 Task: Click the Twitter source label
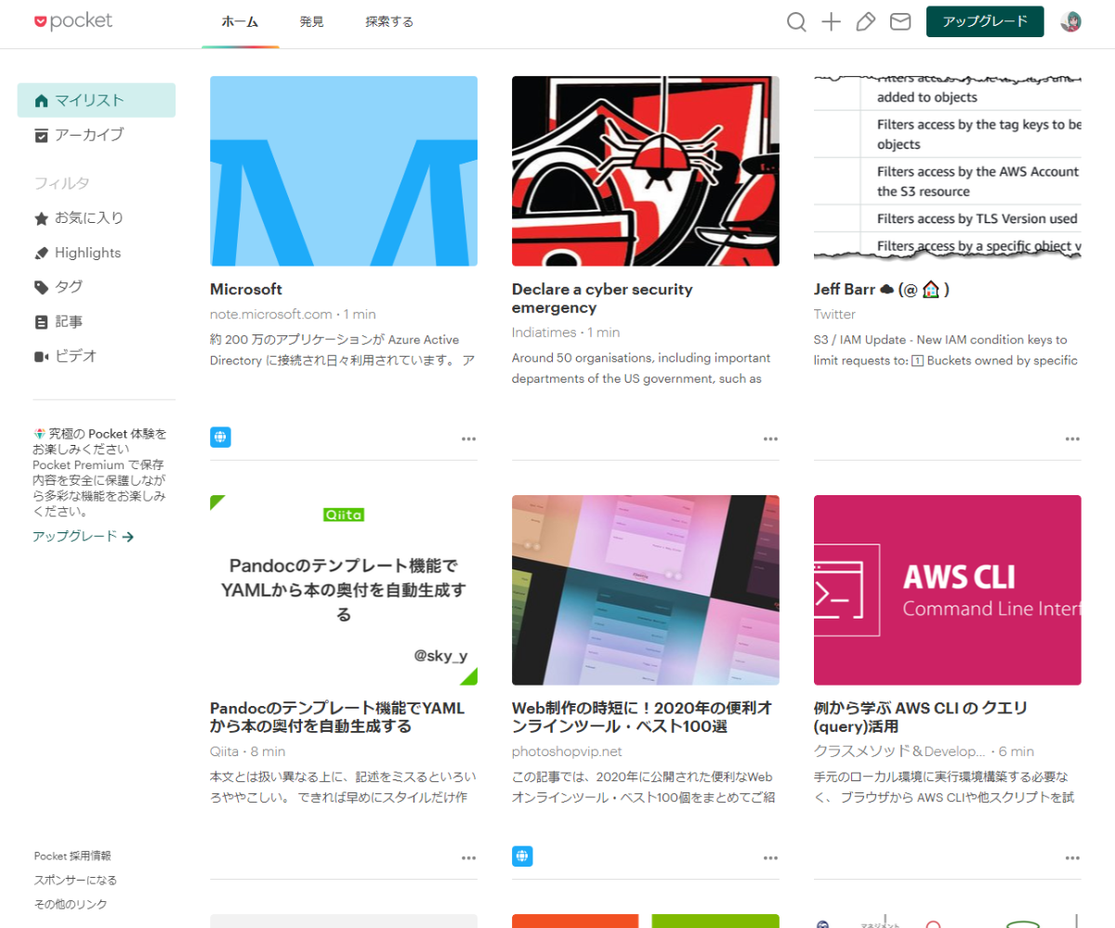point(834,315)
